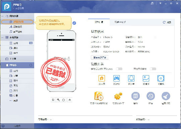Click the task status text at bottom left
The image size is (181, 129).
pos(17,126)
